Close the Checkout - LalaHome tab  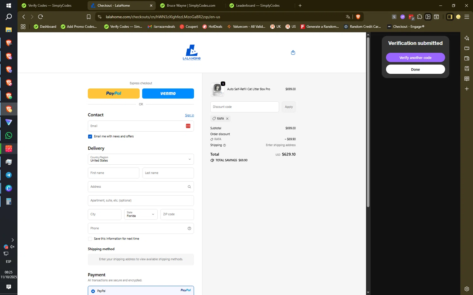(151, 5)
